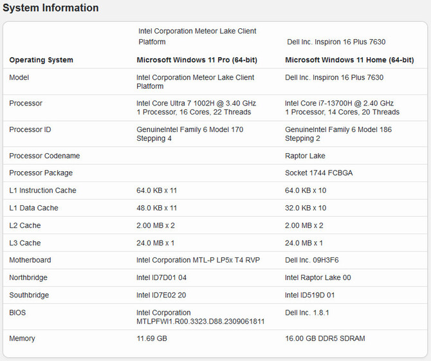Select '48.0 KB x 11' value
This screenshot has width=431, height=361.
(157, 208)
